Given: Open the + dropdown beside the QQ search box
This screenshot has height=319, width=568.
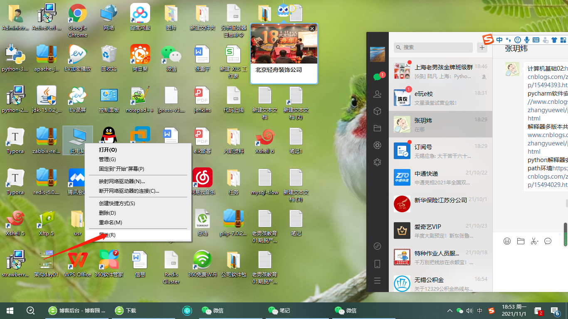Looking at the screenshot, I should (x=482, y=47).
